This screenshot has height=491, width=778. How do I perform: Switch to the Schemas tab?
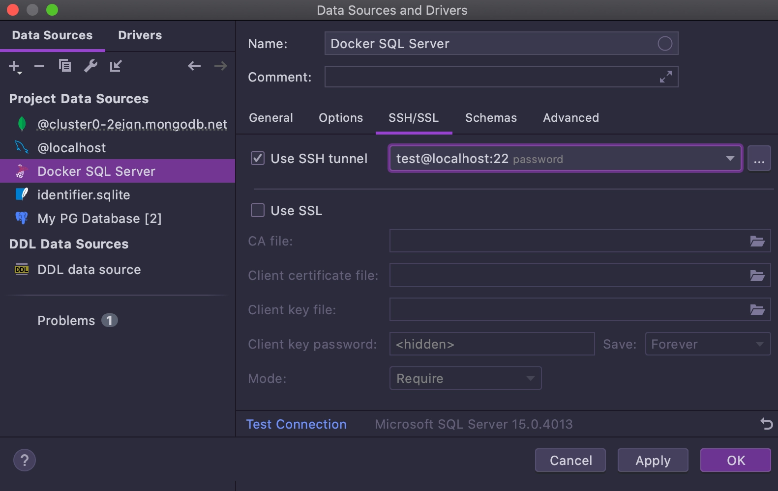tap(491, 118)
